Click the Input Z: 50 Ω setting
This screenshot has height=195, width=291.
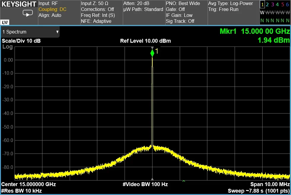click(x=94, y=4)
